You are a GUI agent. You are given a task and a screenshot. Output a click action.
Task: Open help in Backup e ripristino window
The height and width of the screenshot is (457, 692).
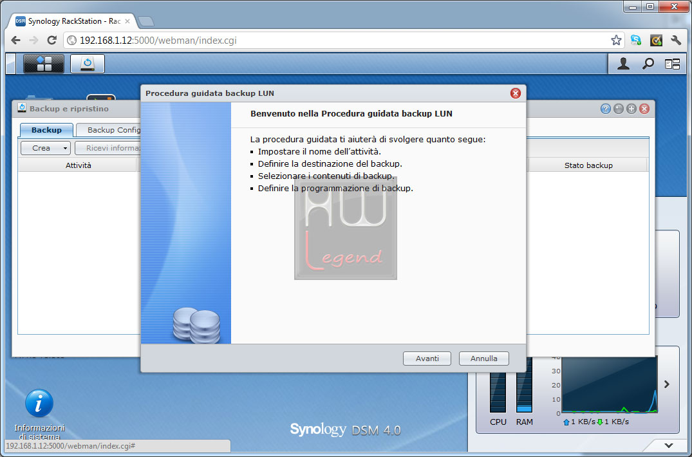[606, 109]
